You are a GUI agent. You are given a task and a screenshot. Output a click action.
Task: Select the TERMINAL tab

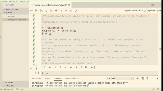tap(58, 79)
